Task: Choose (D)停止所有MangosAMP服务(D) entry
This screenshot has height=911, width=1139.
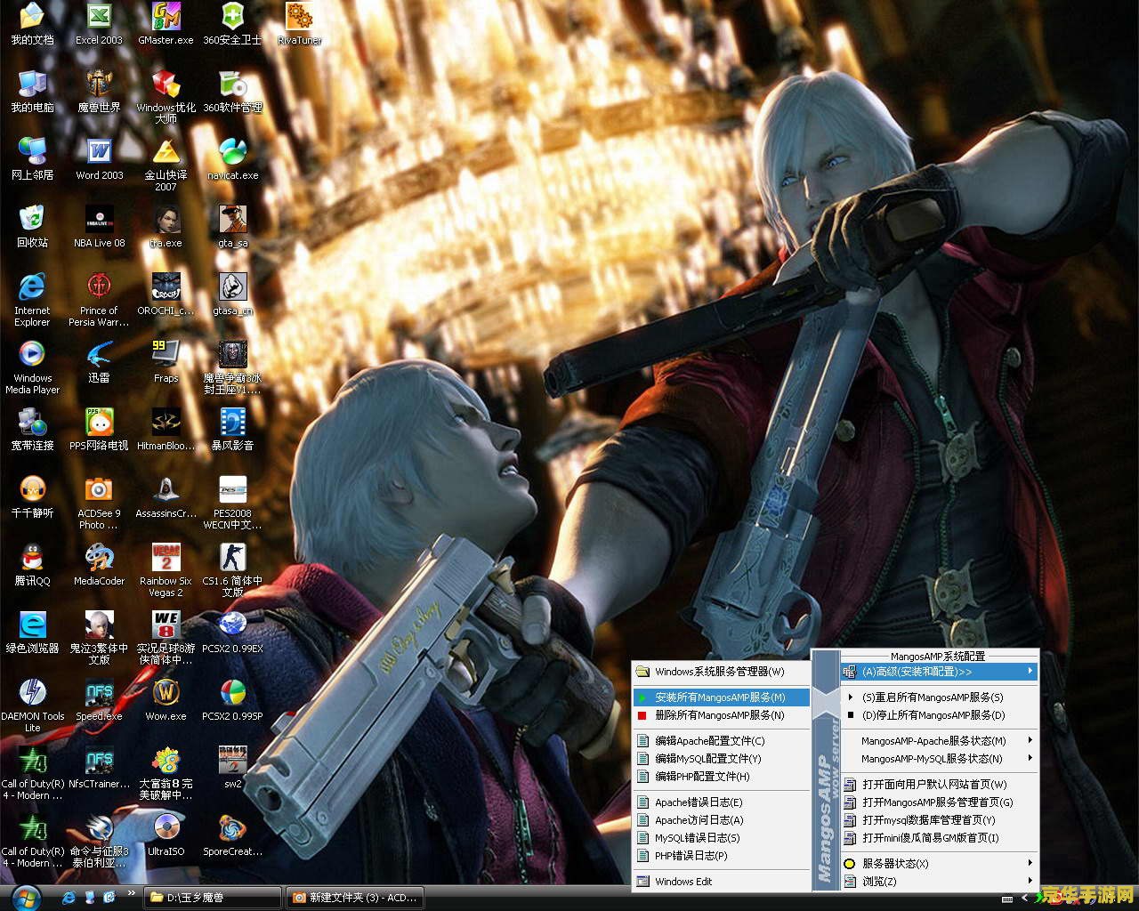Action: (x=940, y=715)
